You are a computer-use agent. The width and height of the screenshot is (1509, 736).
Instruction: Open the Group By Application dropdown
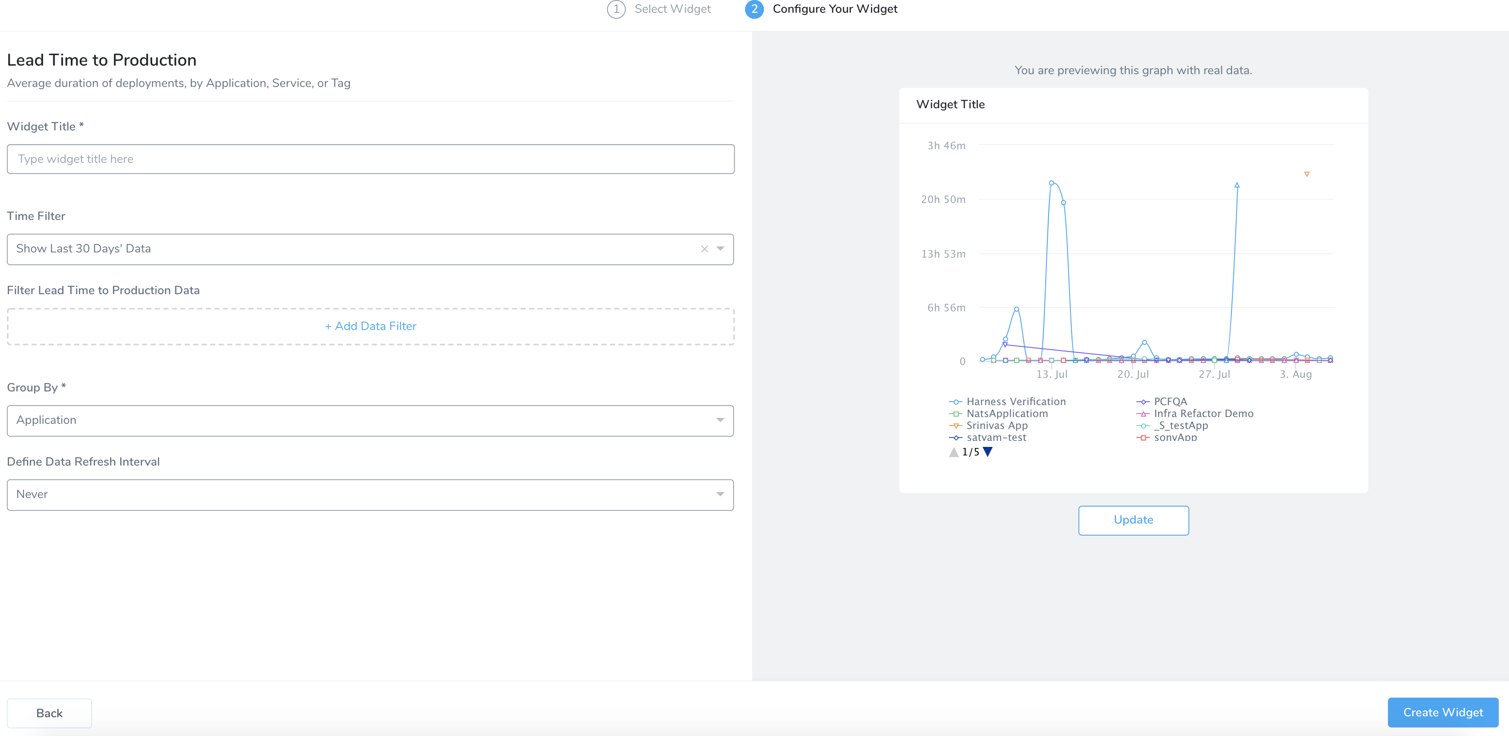coord(370,421)
